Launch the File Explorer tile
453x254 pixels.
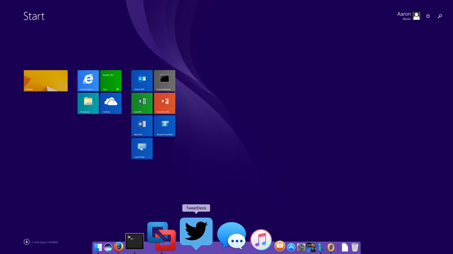coord(88,103)
